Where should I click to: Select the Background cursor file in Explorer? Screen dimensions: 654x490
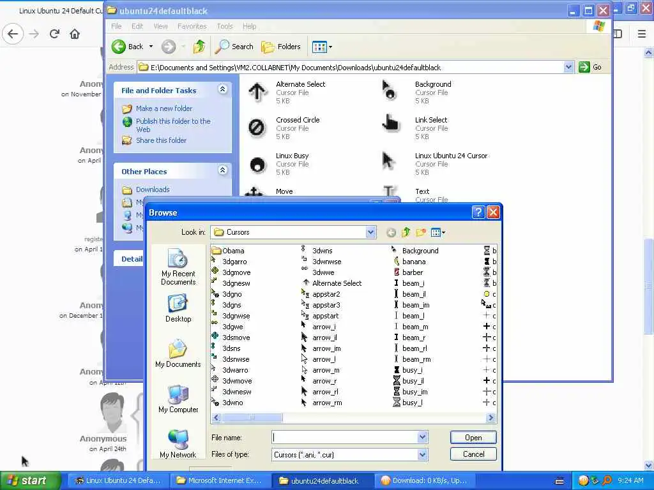click(416, 92)
